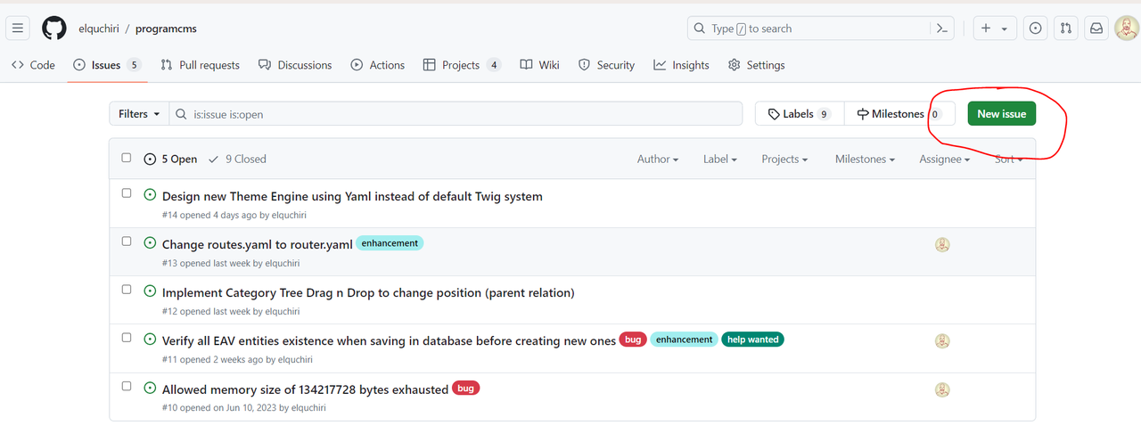This screenshot has width=1141, height=442.
Task: Switch to the Pull requests tab
Action: pos(201,65)
